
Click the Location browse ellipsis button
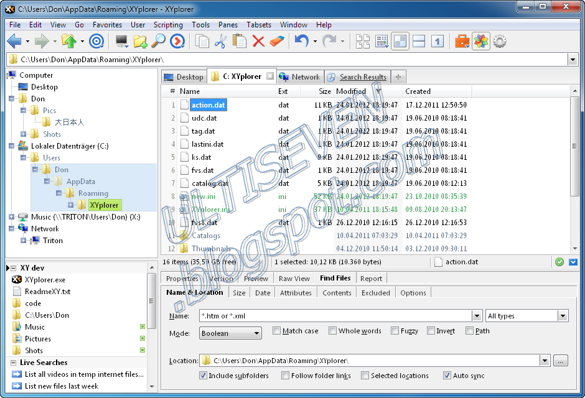point(560,361)
